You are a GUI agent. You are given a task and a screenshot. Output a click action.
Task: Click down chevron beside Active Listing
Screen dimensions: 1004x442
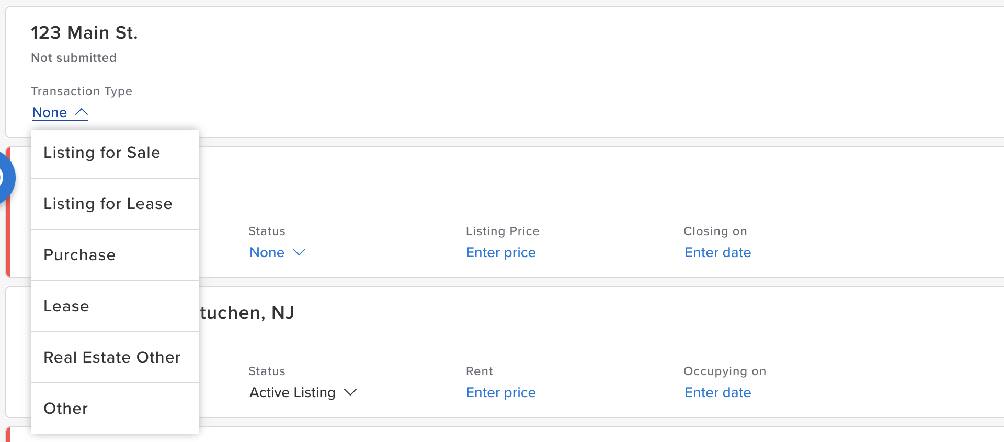coord(350,392)
